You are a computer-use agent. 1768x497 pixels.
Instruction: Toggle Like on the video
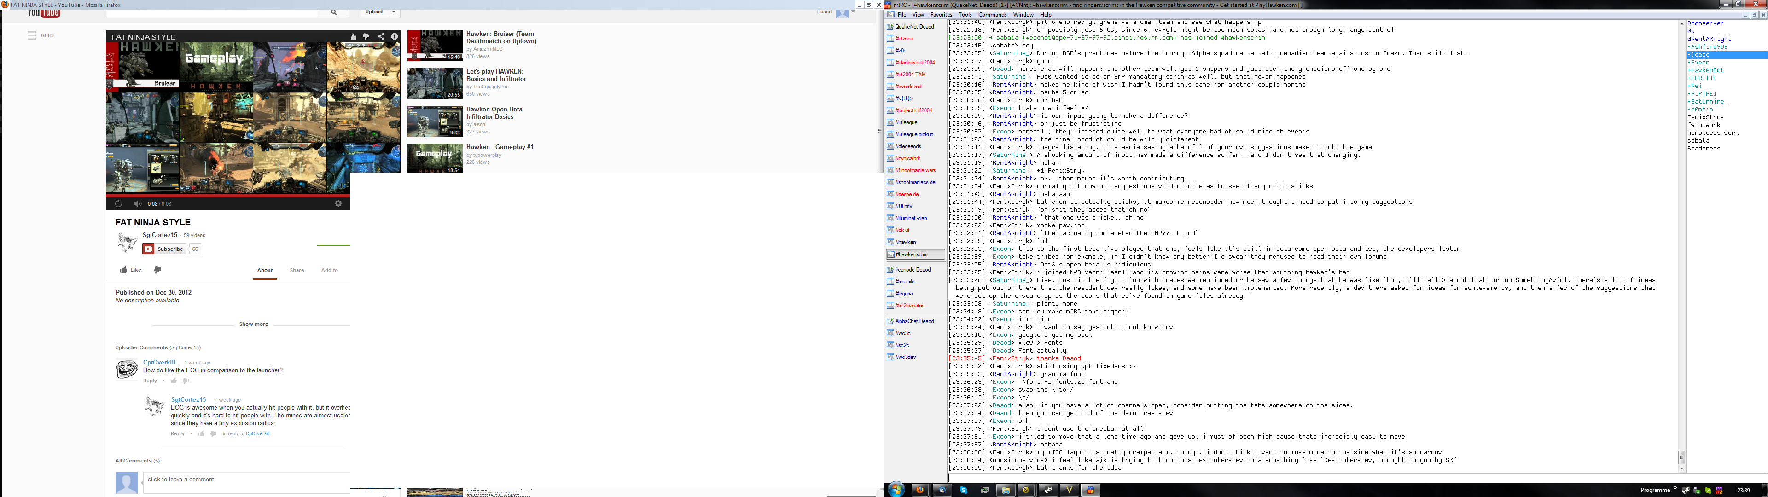pos(130,270)
